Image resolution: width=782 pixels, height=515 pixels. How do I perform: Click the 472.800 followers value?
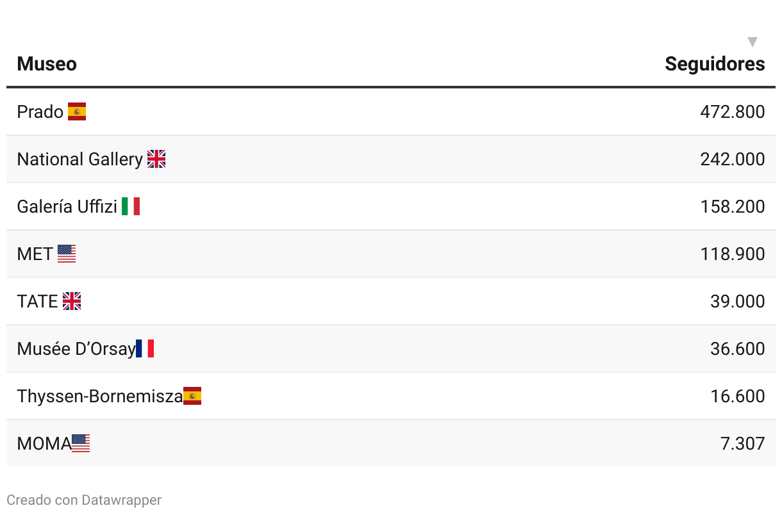click(733, 111)
